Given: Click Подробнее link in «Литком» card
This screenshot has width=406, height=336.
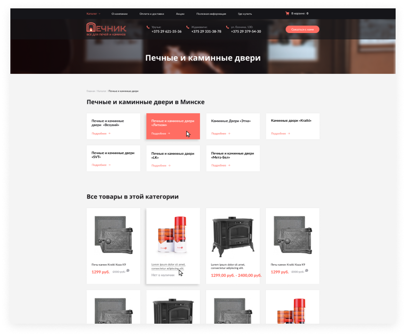Looking at the screenshot, I should tap(159, 134).
